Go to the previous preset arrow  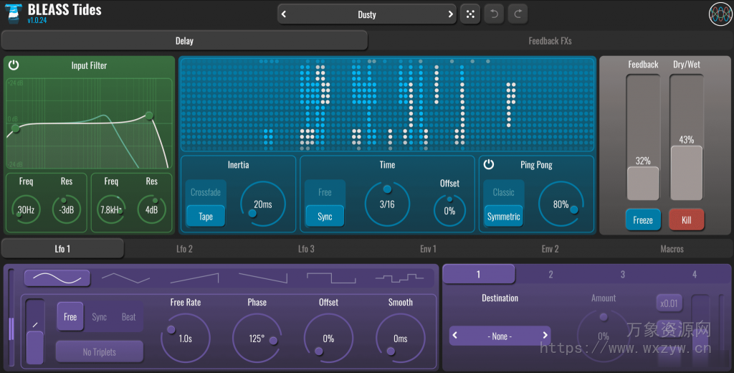pos(284,14)
